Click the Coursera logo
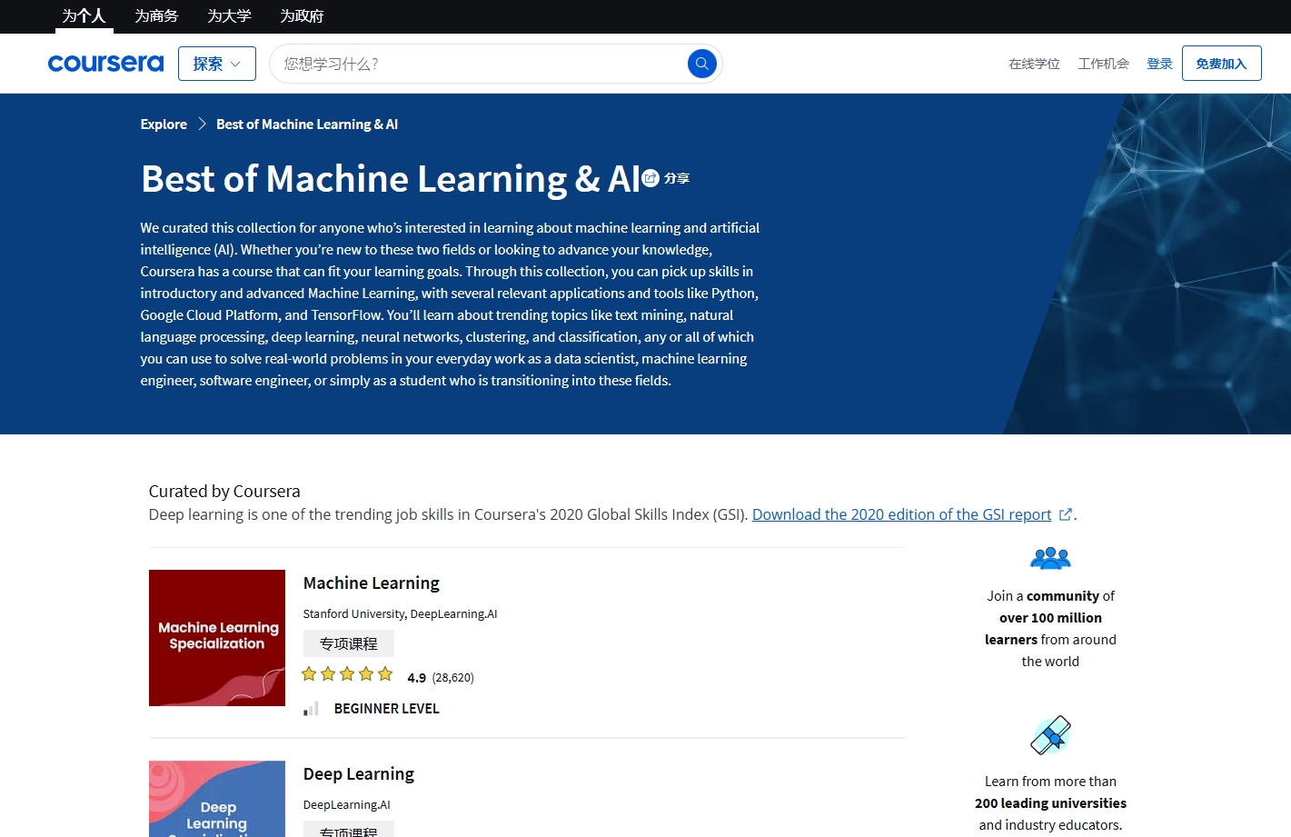This screenshot has width=1291, height=837. click(x=105, y=64)
